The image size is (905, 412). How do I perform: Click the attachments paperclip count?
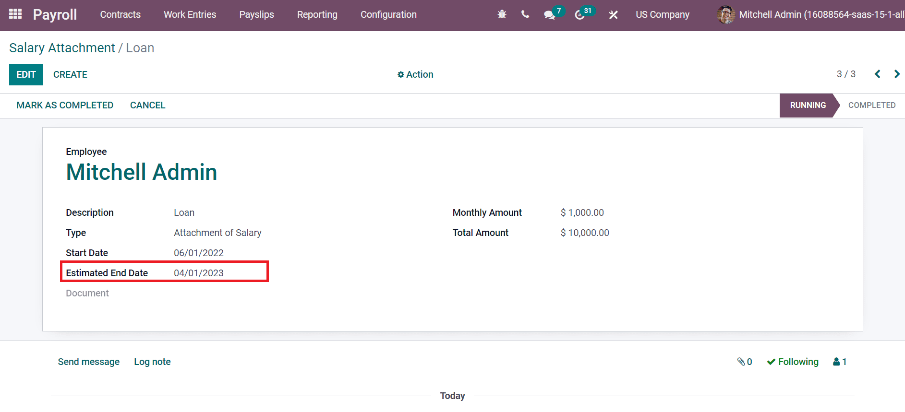745,362
